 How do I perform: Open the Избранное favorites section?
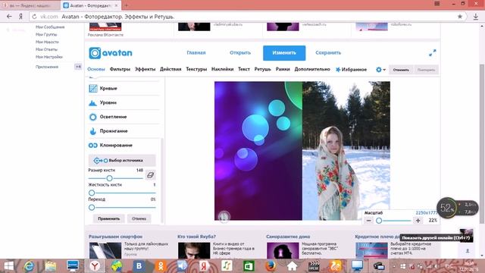[351, 70]
